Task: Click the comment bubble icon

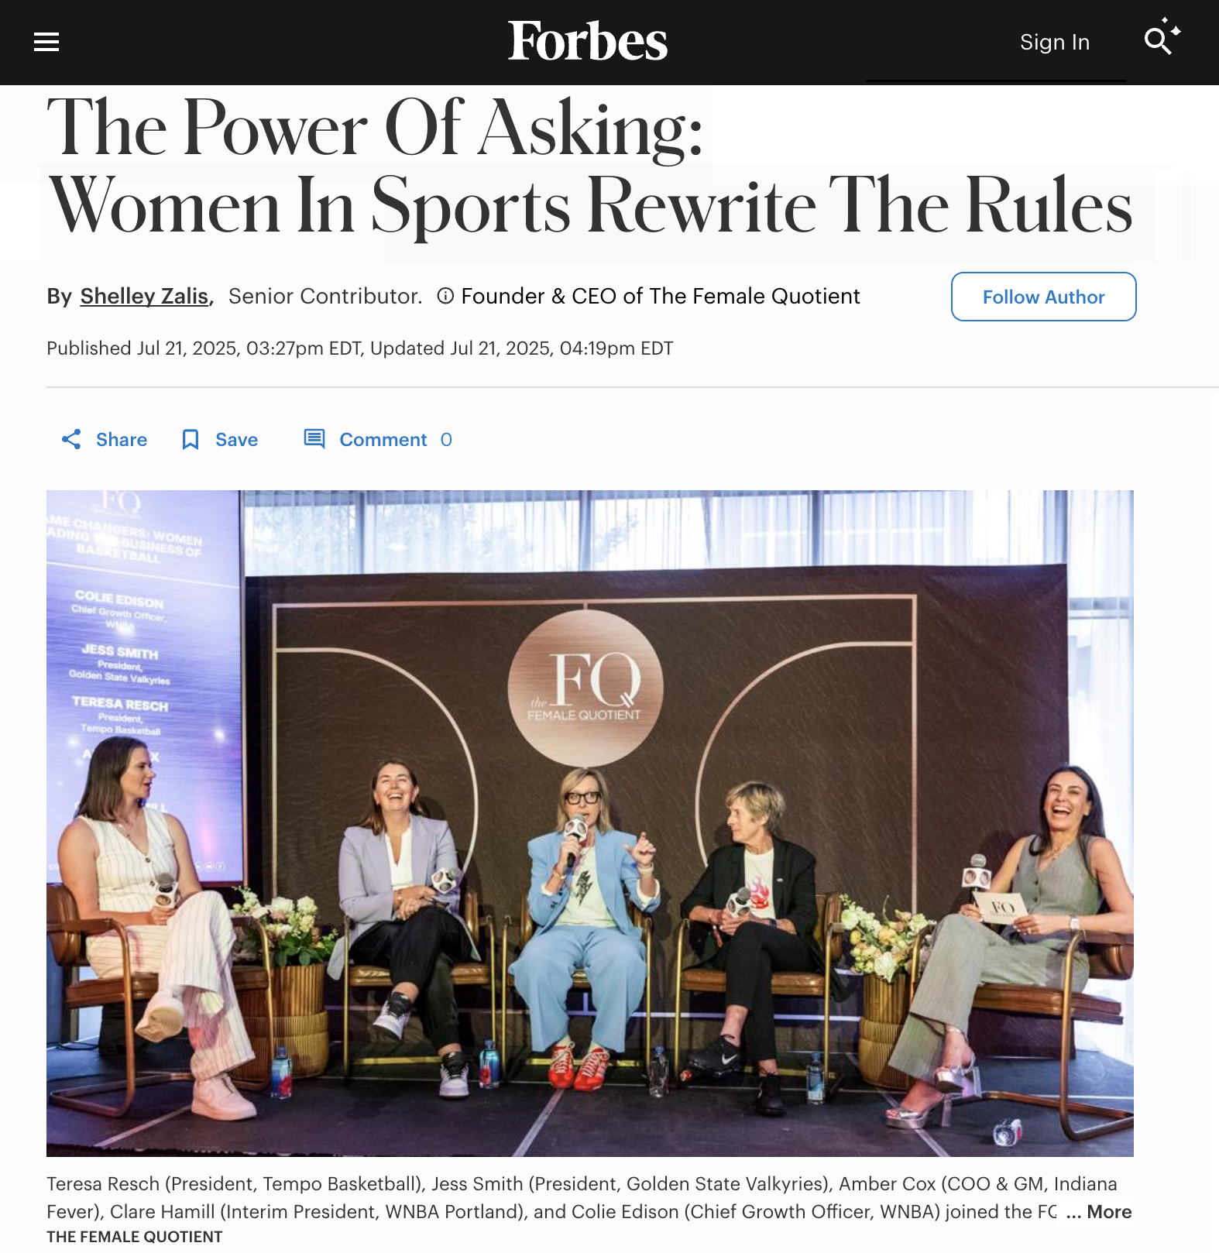Action: [x=314, y=439]
